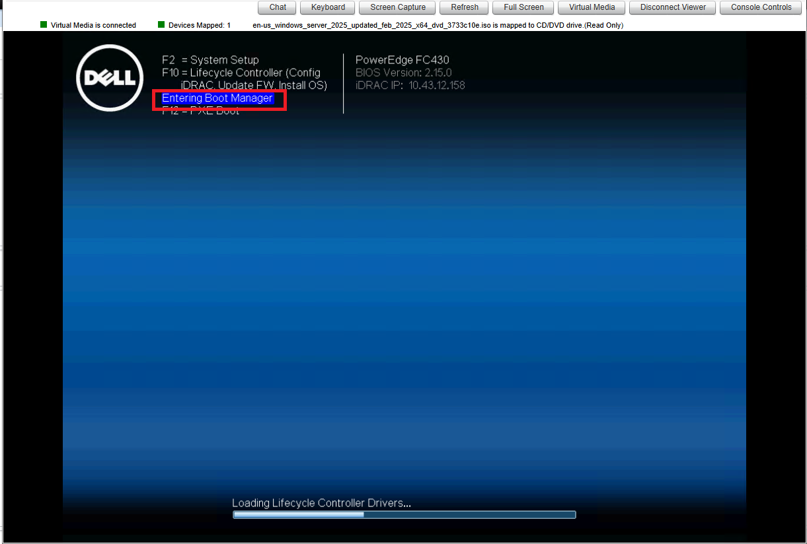Select the highlighted Entering Boot Manager text
Screen dimensions: 807x544
click(217, 98)
